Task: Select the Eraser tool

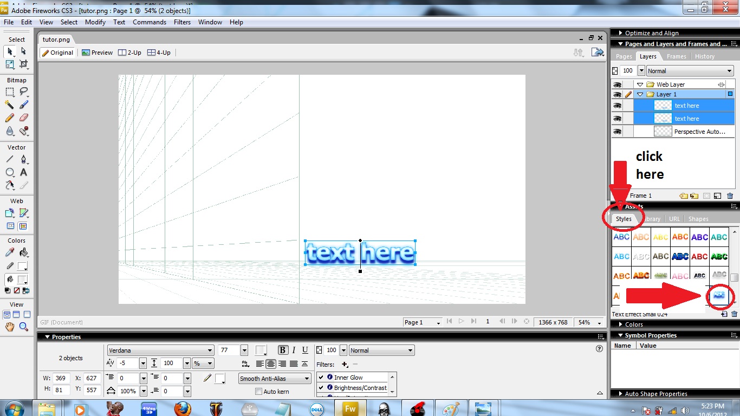Action: (24, 116)
